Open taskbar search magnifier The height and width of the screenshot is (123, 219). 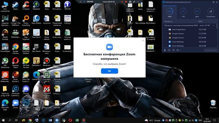tap(10, 120)
